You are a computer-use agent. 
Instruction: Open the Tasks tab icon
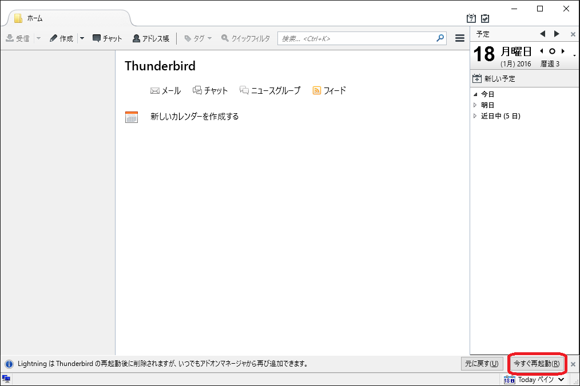tap(485, 18)
